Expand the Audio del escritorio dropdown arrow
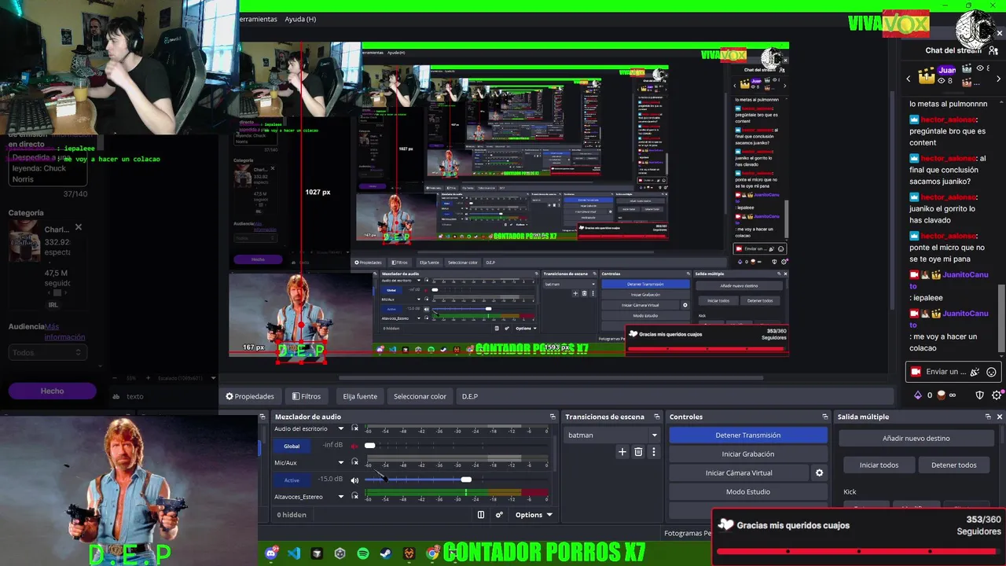This screenshot has height=566, width=1006. pyautogui.click(x=340, y=428)
